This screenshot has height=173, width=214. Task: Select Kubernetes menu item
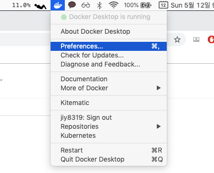[109, 135]
